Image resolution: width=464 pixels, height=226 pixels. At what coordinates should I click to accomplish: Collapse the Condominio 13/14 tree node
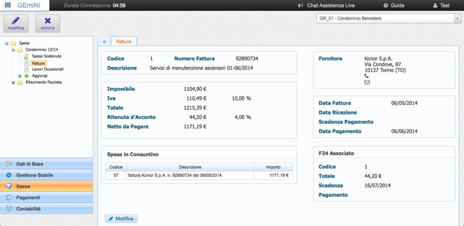(13, 49)
